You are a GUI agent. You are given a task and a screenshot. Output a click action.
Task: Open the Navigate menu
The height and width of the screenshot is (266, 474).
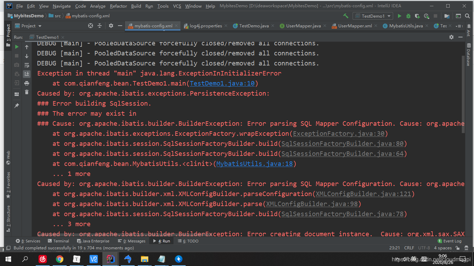(62, 6)
